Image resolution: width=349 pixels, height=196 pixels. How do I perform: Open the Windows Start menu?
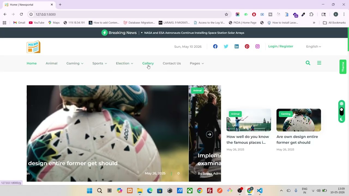point(89,191)
